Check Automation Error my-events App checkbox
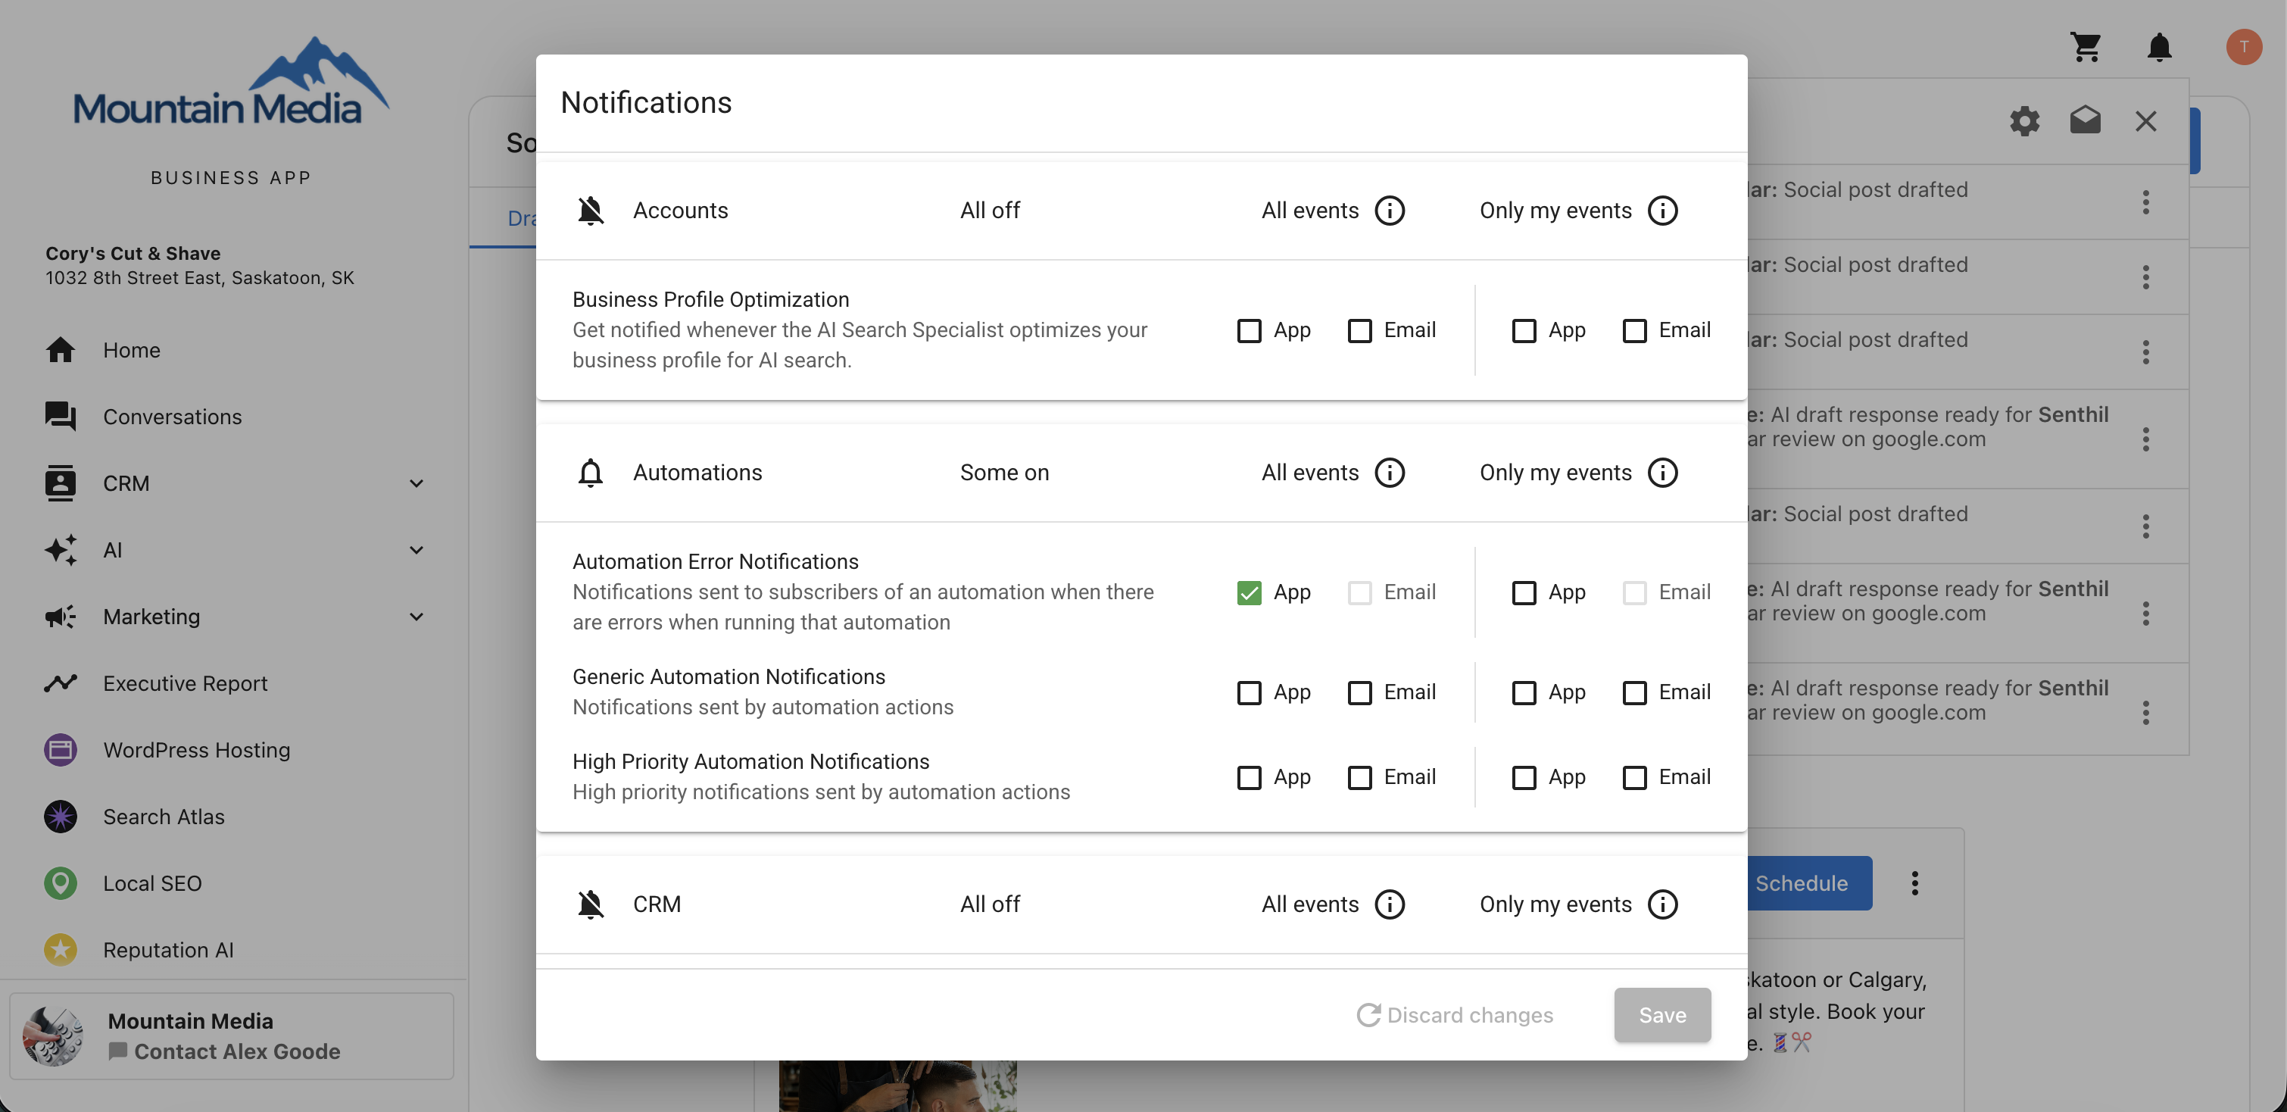Image resolution: width=2287 pixels, height=1112 pixels. 1524,592
